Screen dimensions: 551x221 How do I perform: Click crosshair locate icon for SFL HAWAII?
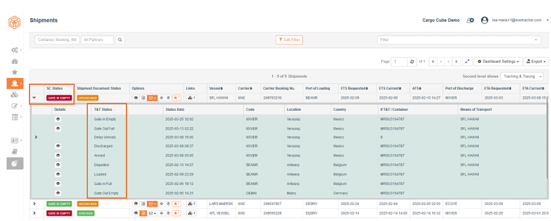[161, 98]
